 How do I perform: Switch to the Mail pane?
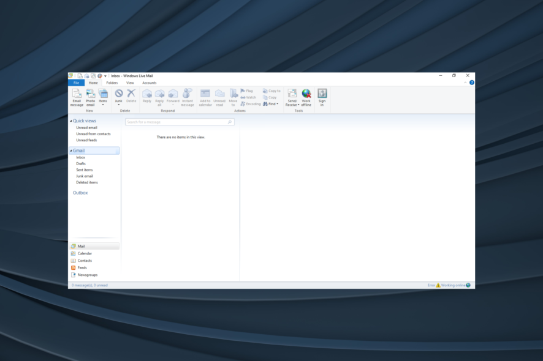pyautogui.click(x=94, y=246)
